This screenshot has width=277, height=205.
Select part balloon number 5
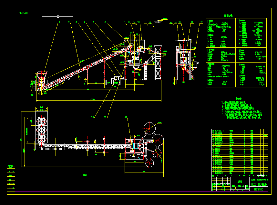coord(93,22)
